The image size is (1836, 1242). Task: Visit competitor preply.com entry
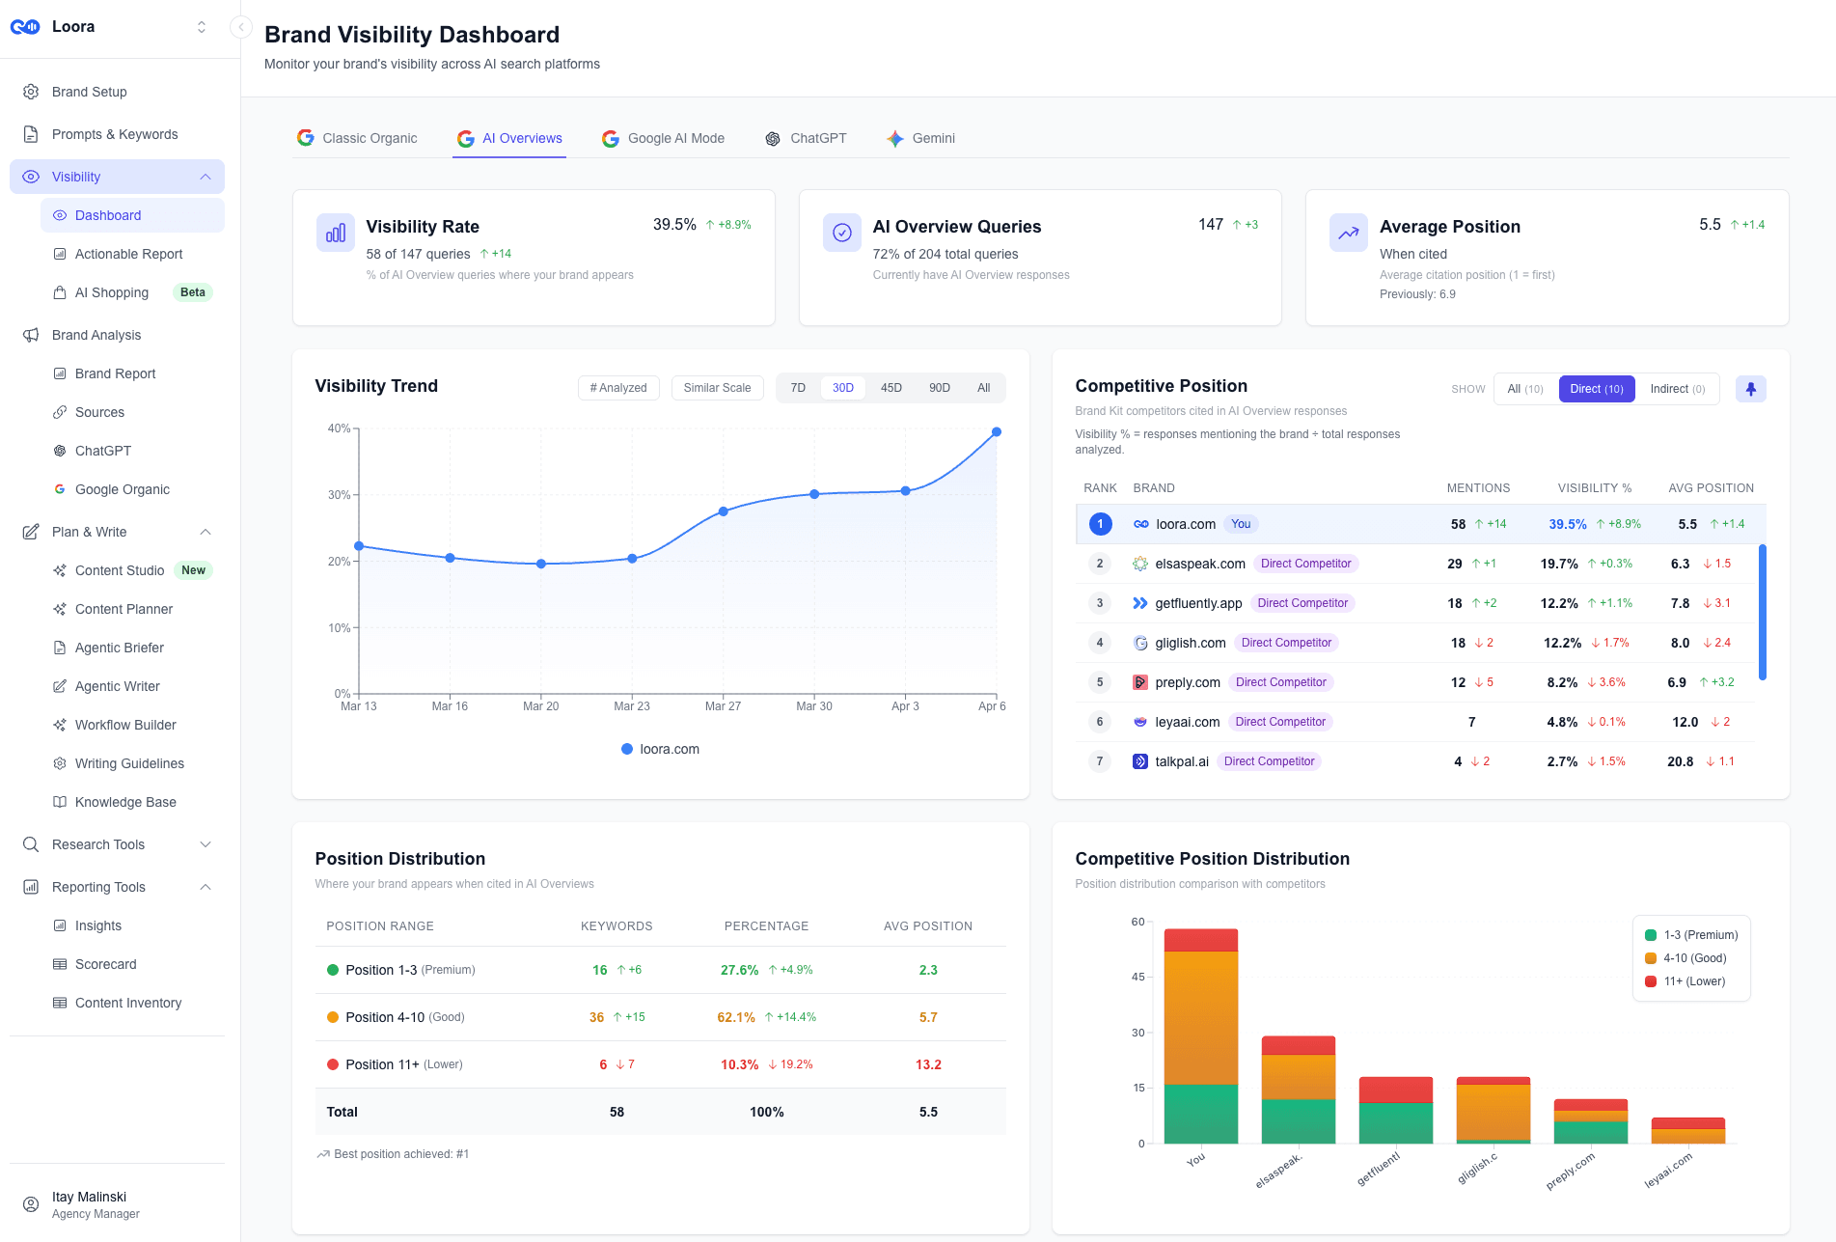point(1187,681)
